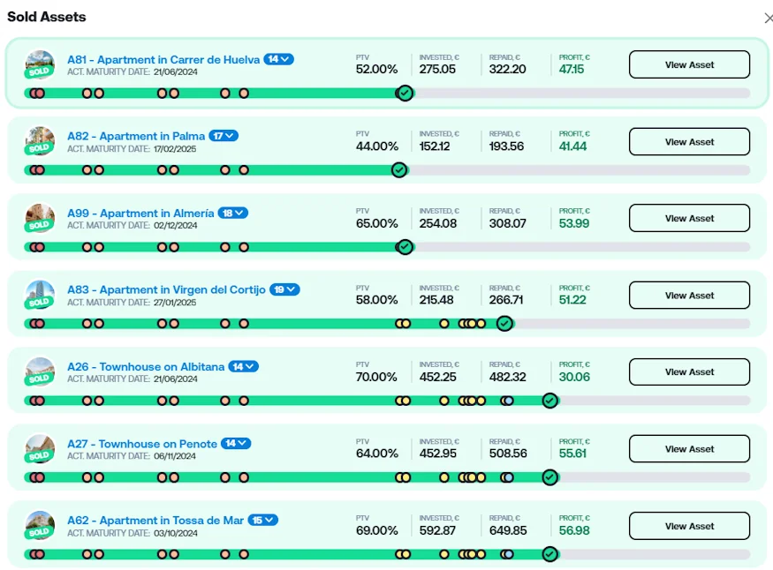Open the A26 Townhouse on Albitana link
This screenshot has width=773, height=570.
(x=146, y=366)
